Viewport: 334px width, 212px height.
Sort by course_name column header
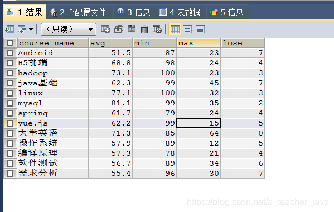click(x=52, y=43)
